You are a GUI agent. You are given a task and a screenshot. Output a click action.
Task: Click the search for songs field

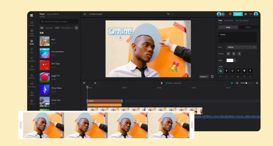point(59,22)
